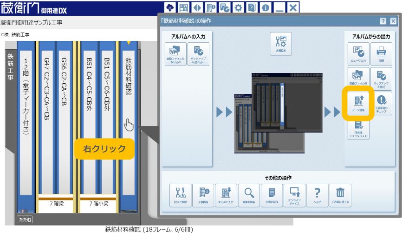402x233 pixels.
Task: Click the backup disc icon in title bar
Action: pyautogui.click(x=225, y=7)
